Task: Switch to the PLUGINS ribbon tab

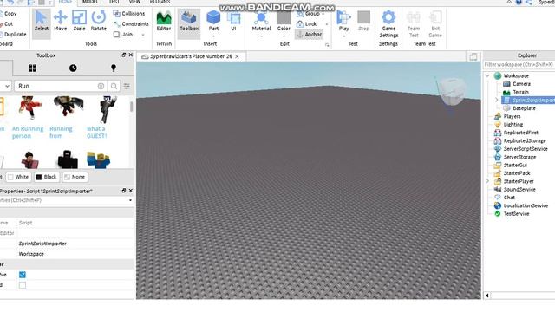Action: (160, 2)
